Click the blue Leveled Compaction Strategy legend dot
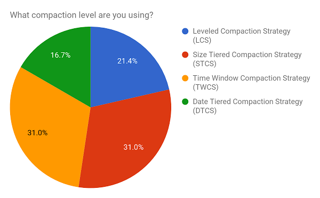The width and height of the screenshot is (320, 198). [x=185, y=31]
